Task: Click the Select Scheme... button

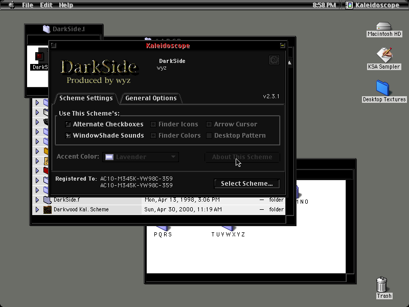Action: pos(247,184)
